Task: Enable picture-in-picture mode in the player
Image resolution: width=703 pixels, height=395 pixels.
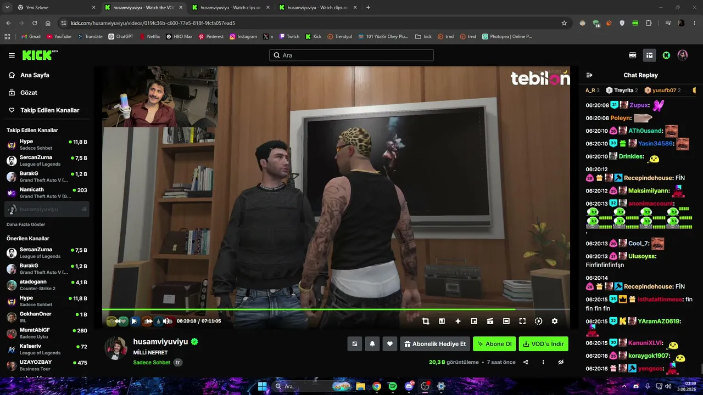Action: (x=474, y=321)
